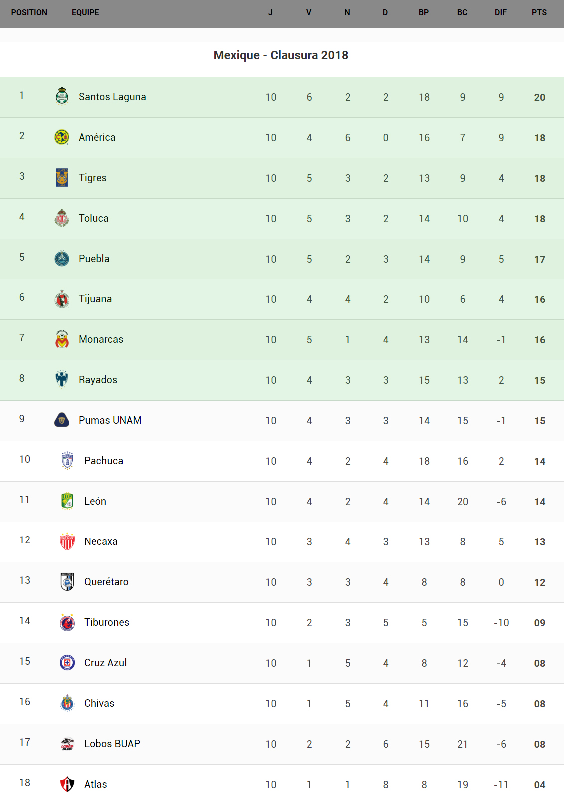Click the Atlas club crest
Screen dimensions: 564x807
(67, 784)
